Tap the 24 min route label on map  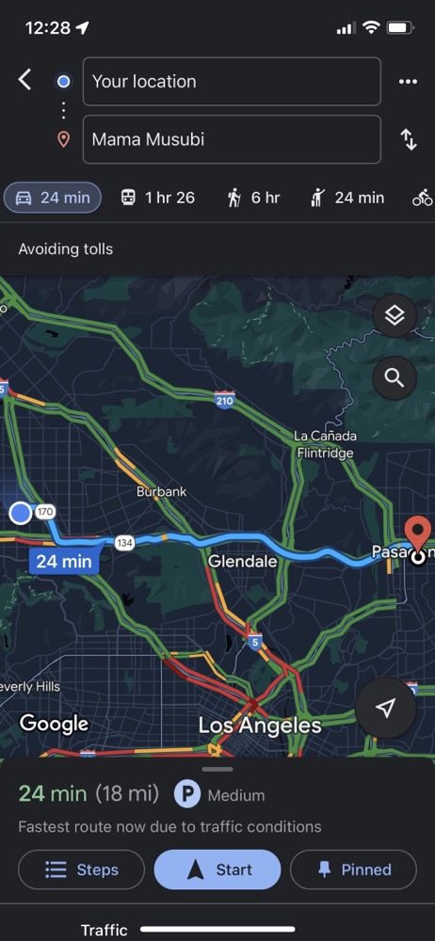click(64, 561)
